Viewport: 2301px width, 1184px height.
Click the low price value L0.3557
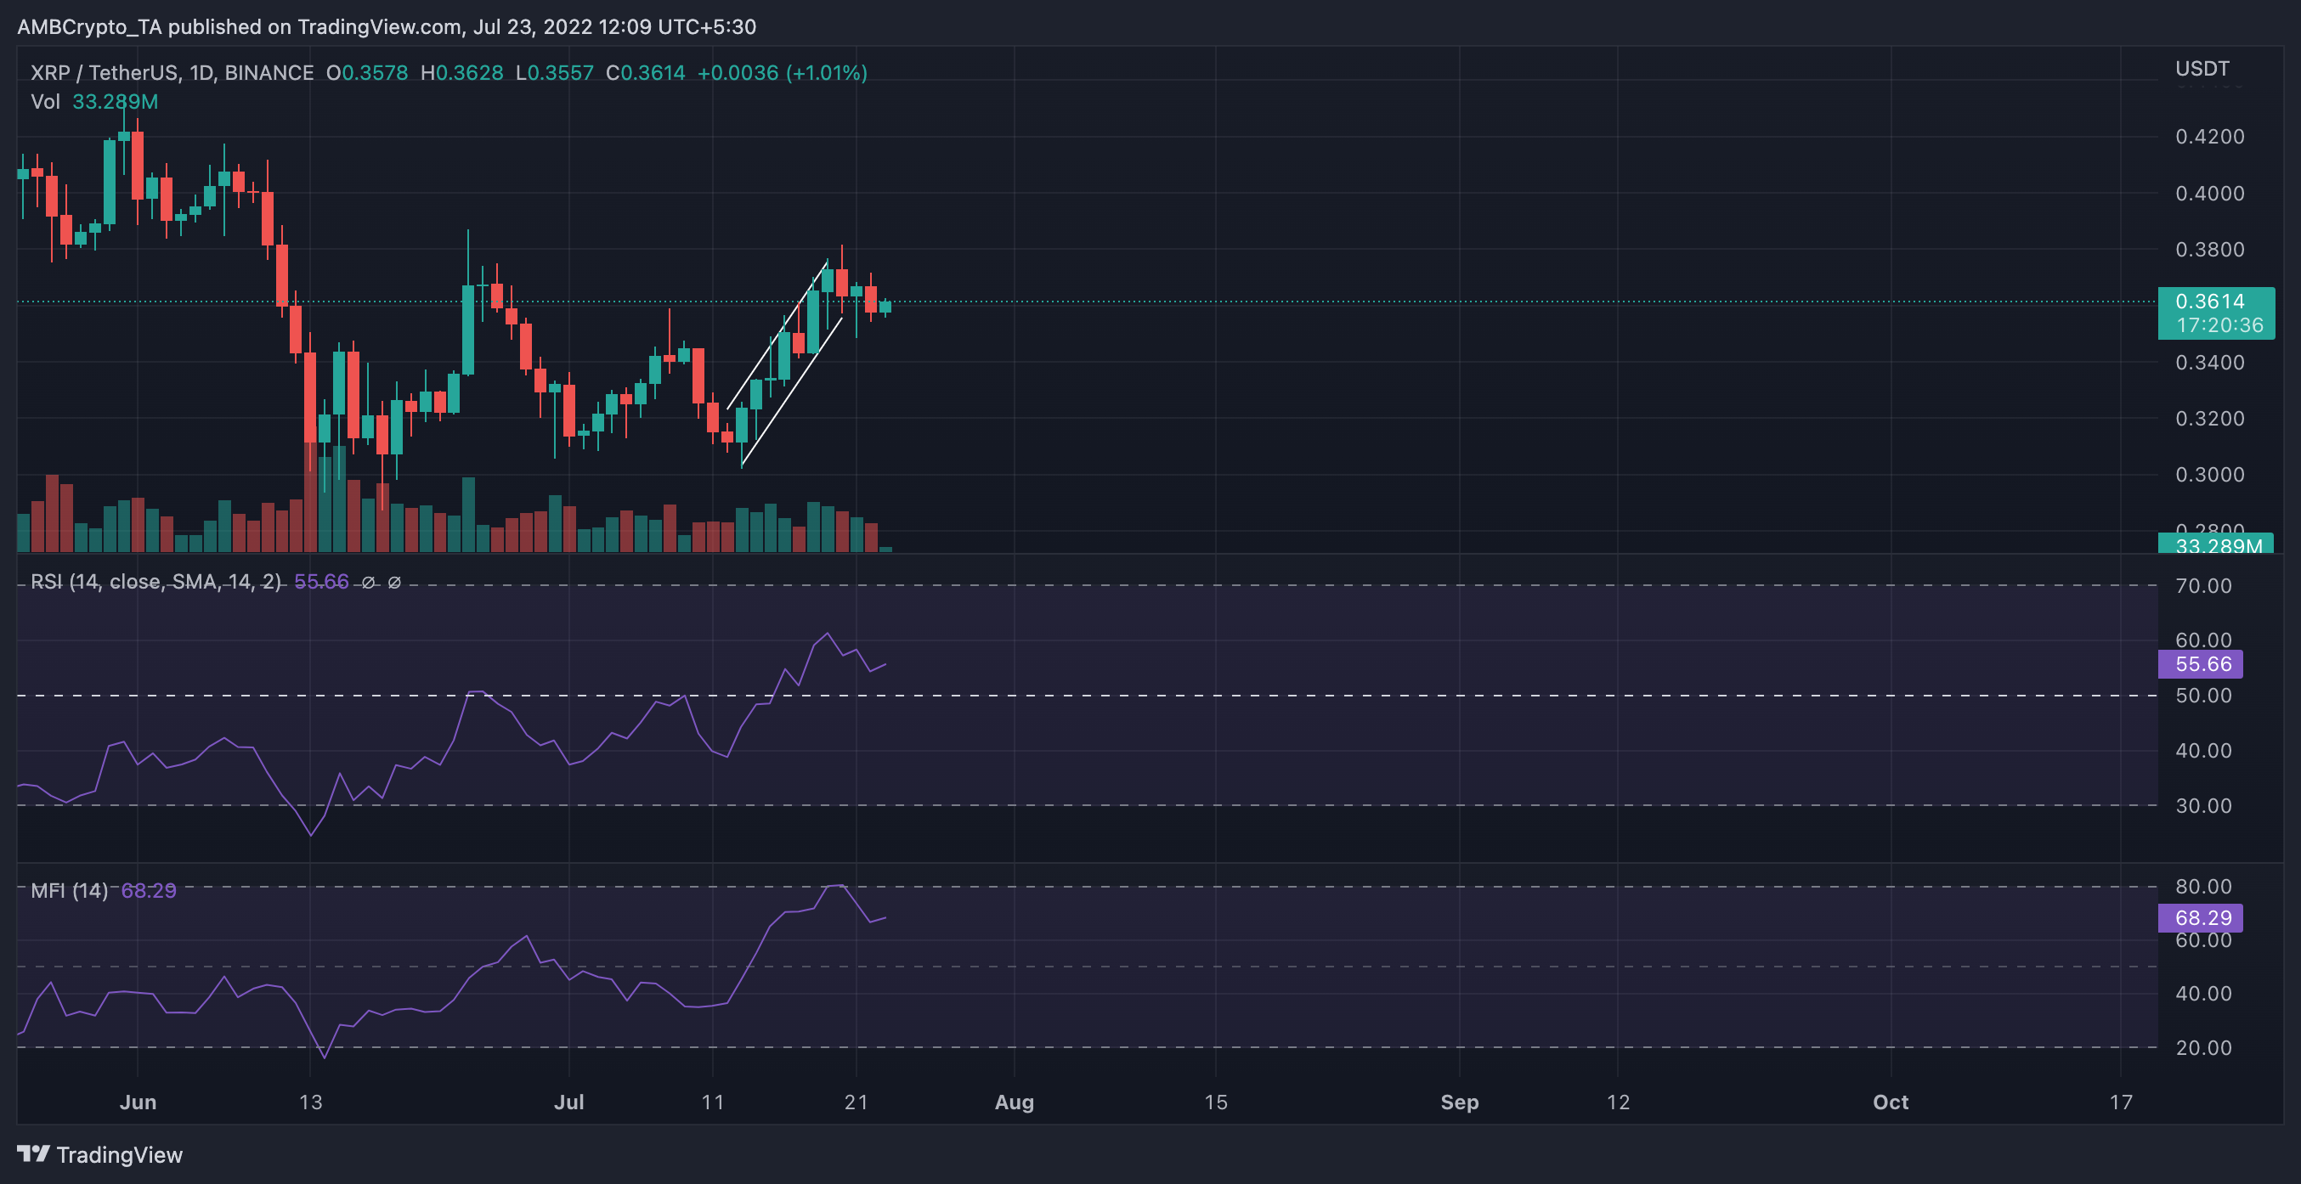click(554, 73)
